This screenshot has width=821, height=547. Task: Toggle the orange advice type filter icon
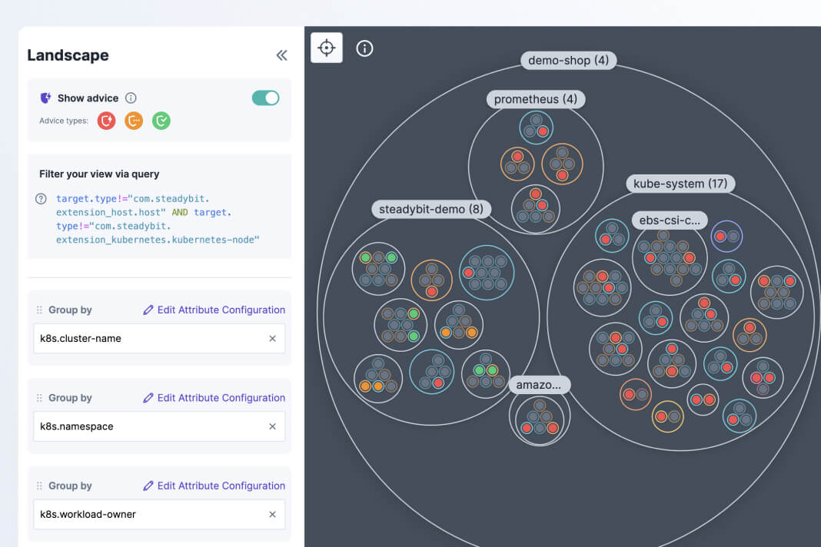point(133,121)
